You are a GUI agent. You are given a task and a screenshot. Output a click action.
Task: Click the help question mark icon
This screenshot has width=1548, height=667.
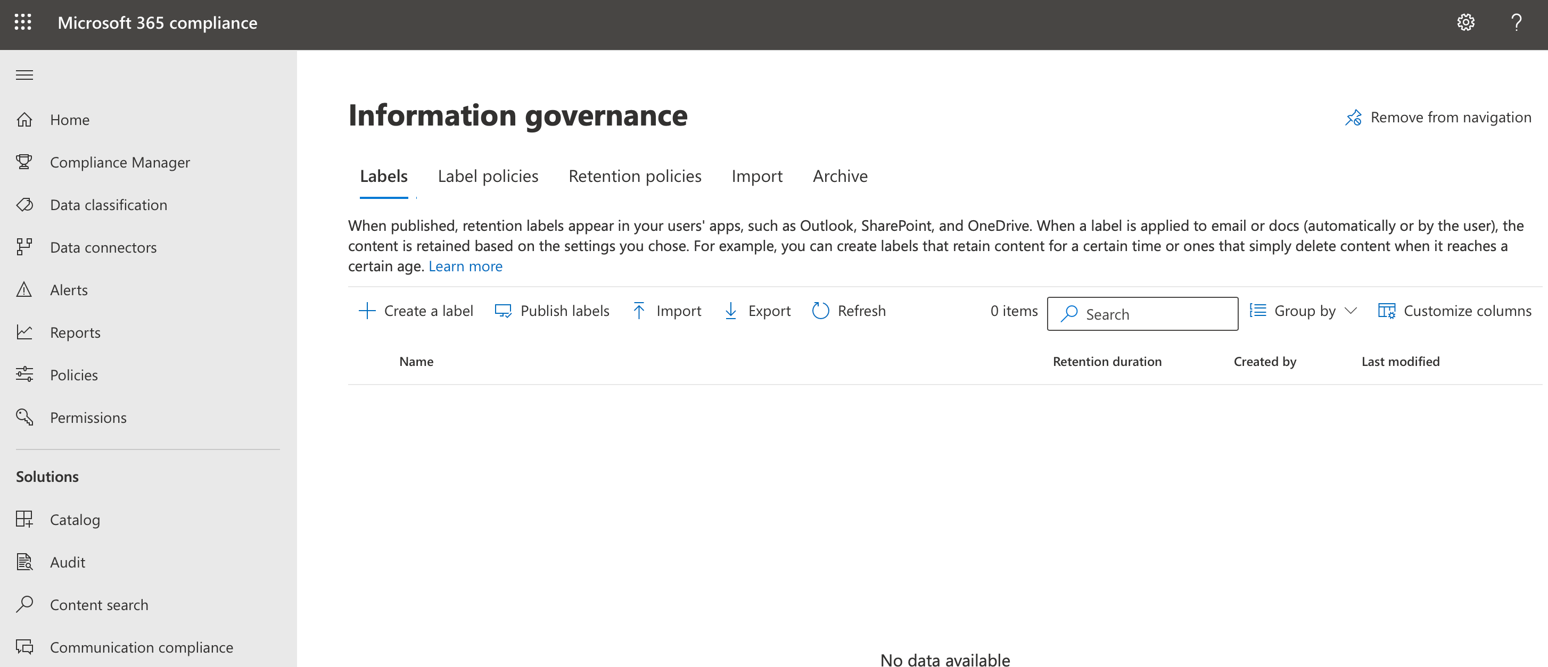1516,22
